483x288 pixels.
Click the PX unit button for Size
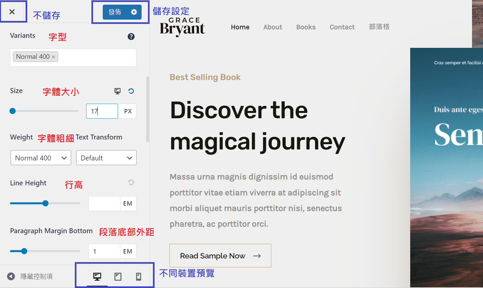[128, 111]
